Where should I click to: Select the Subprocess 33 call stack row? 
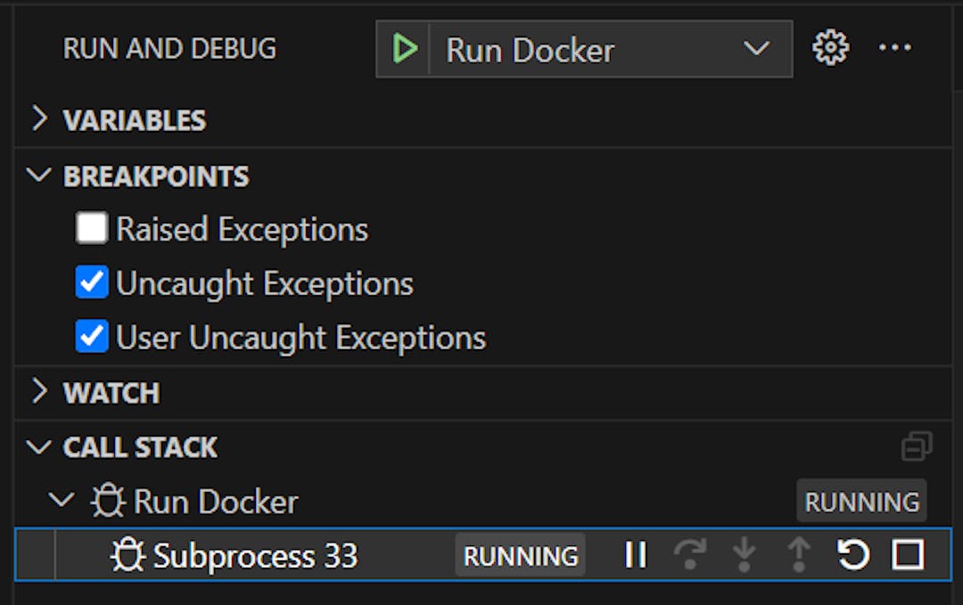tap(483, 555)
